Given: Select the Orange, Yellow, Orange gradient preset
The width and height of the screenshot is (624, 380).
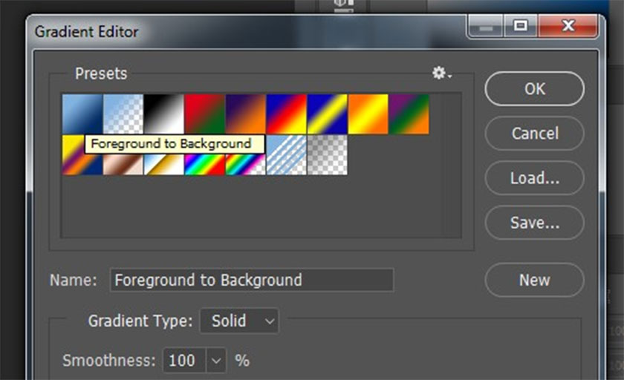Looking at the screenshot, I should 368,114.
